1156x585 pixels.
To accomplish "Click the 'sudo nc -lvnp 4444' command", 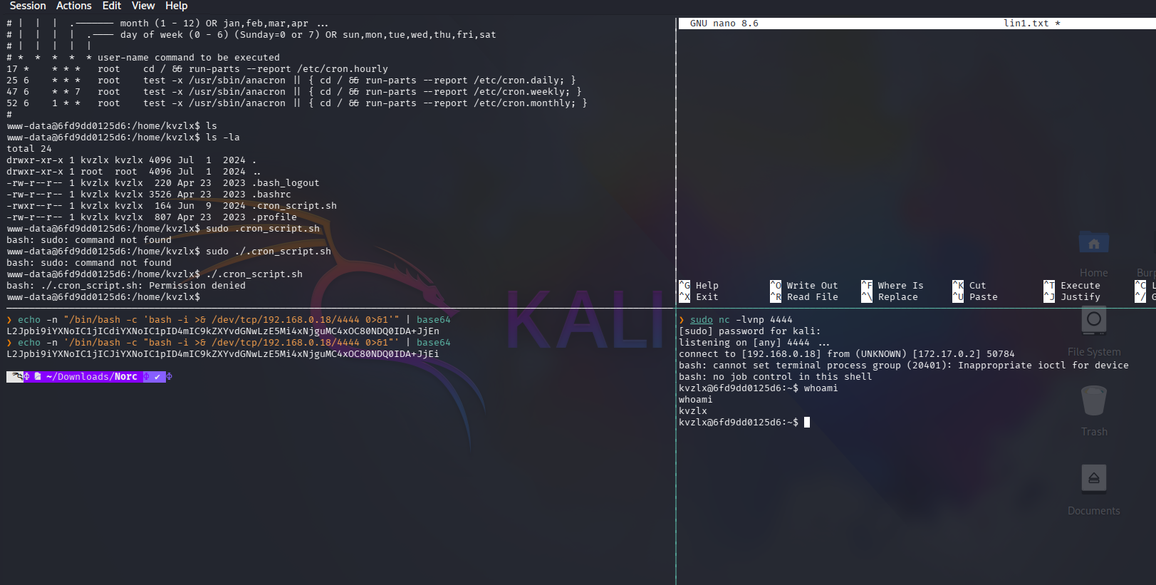I will point(741,320).
